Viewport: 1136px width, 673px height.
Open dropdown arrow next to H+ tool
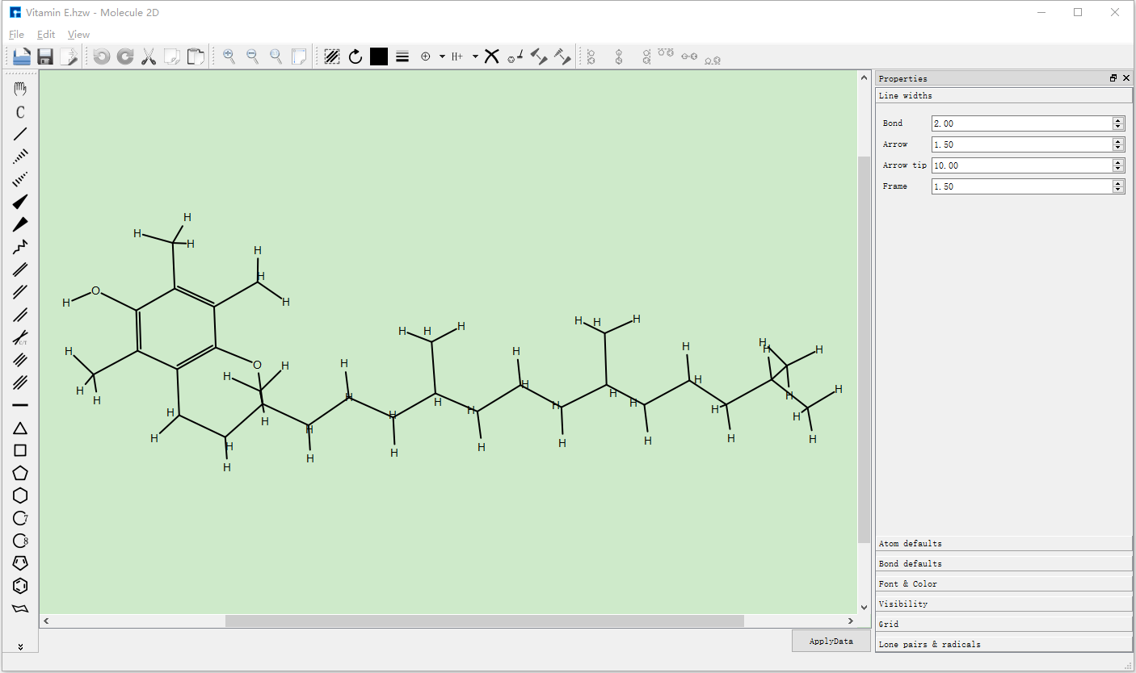(x=475, y=56)
